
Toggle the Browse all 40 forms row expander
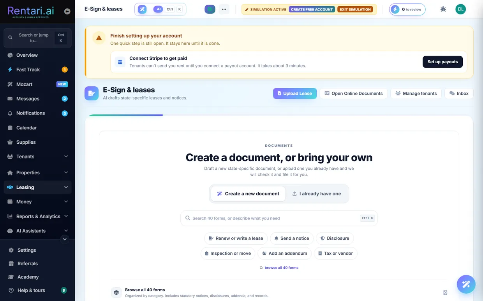pyautogui.click(x=445, y=292)
